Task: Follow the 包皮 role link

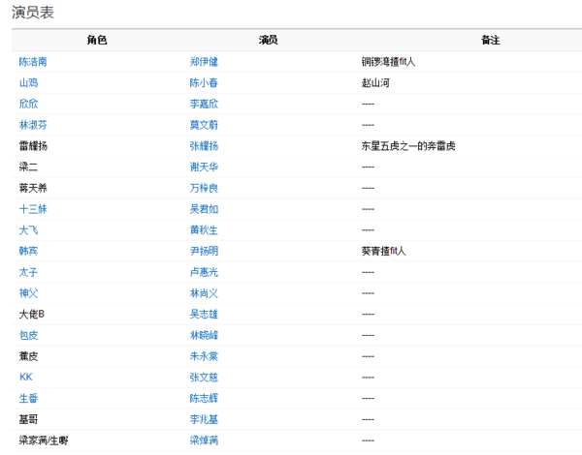Action: [x=28, y=335]
